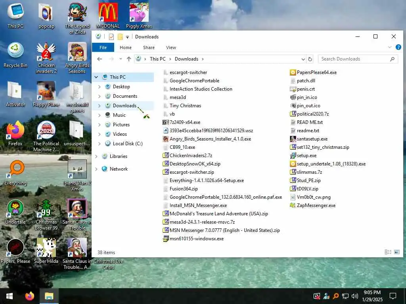
Task: Select McDonald's Treasure Land Adventure (USA).zip
Action: click(219, 213)
